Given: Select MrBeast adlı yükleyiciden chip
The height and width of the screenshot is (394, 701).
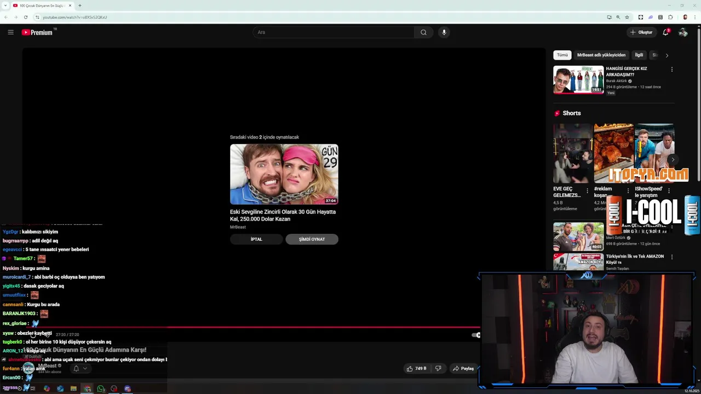Looking at the screenshot, I should point(601,55).
